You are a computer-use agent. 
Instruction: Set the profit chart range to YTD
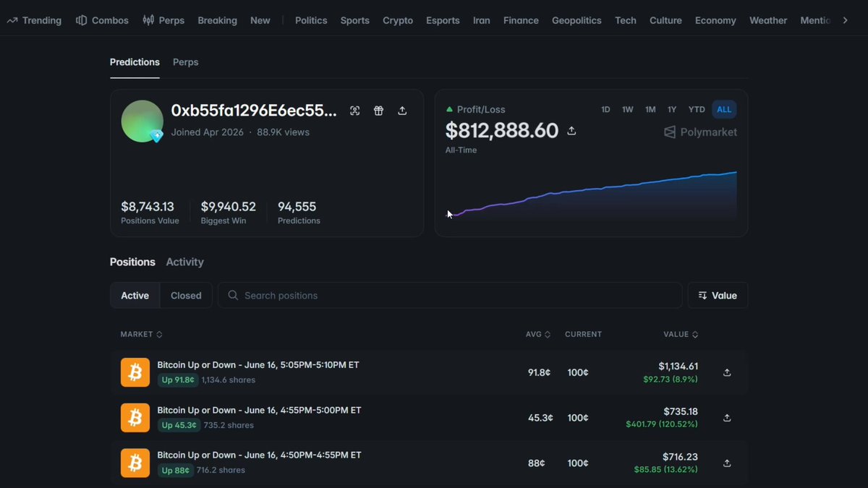coord(697,109)
